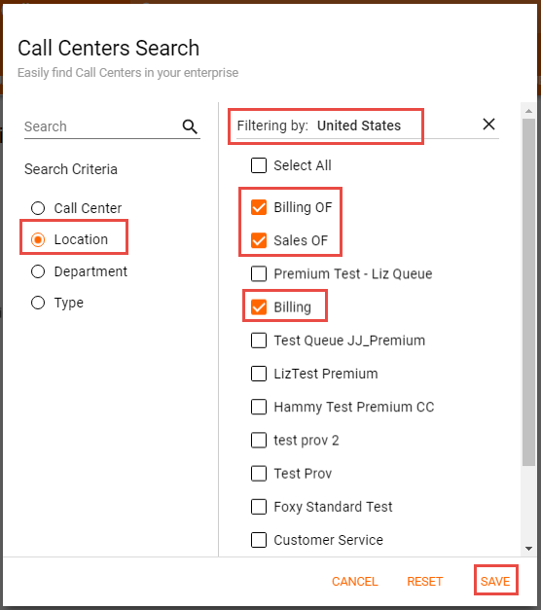Check Premium Test - Liz Queue
Viewport: 541px width, 610px height.
coord(259,274)
